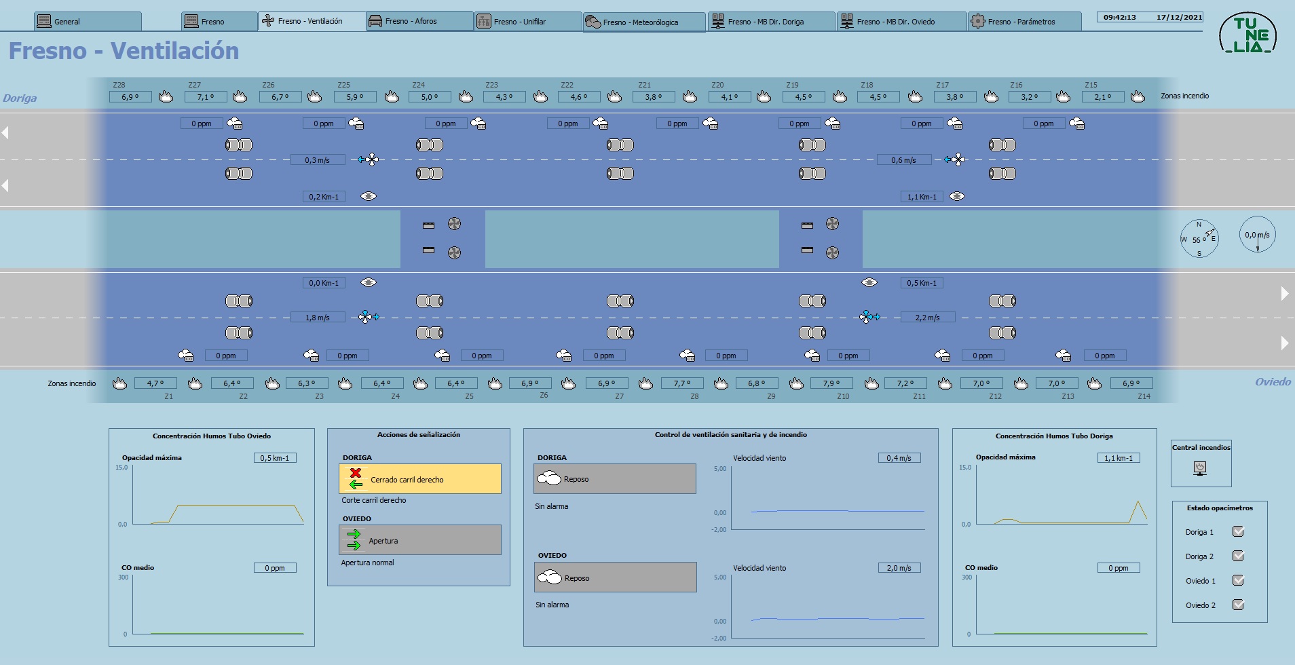Image resolution: width=1295 pixels, height=665 pixels.
Task: Click the Oviedo tube Opacidad máxima 0,5 km-1 field
Action: pyautogui.click(x=275, y=458)
